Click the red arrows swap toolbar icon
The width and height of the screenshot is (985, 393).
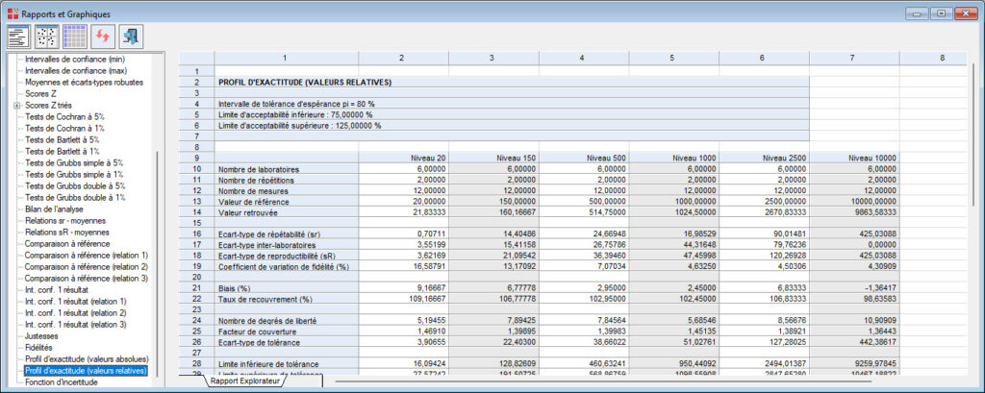point(102,37)
